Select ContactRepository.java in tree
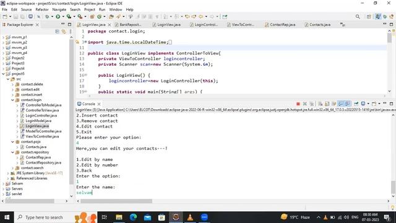The width and height of the screenshot is (396, 223). coord(43,162)
